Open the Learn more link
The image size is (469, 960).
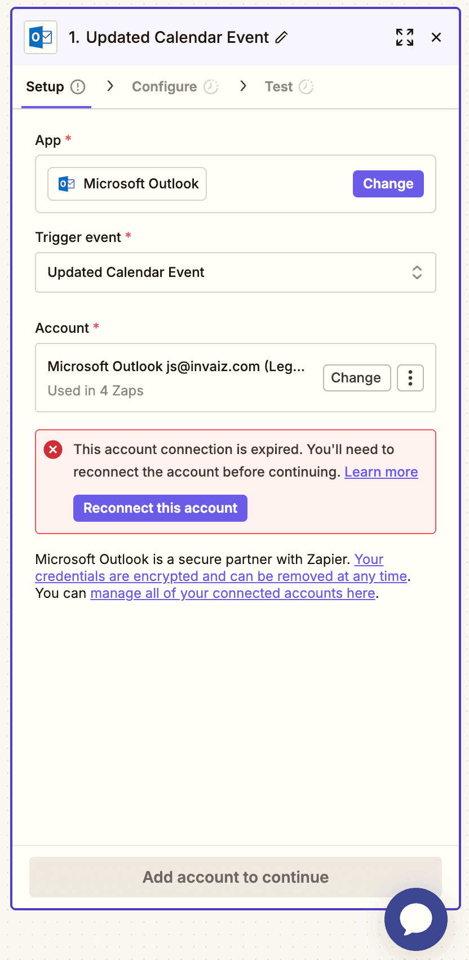[381, 472]
